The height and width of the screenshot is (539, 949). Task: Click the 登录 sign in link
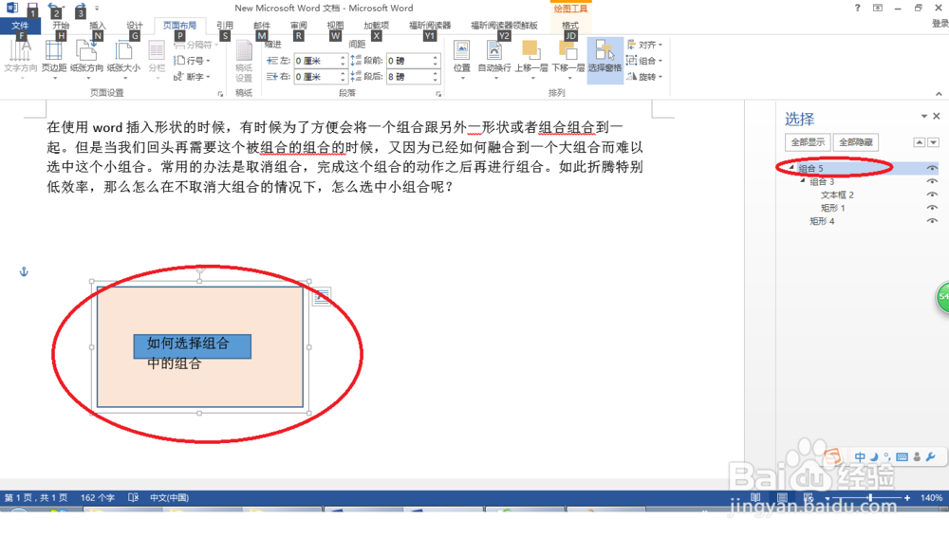point(940,24)
